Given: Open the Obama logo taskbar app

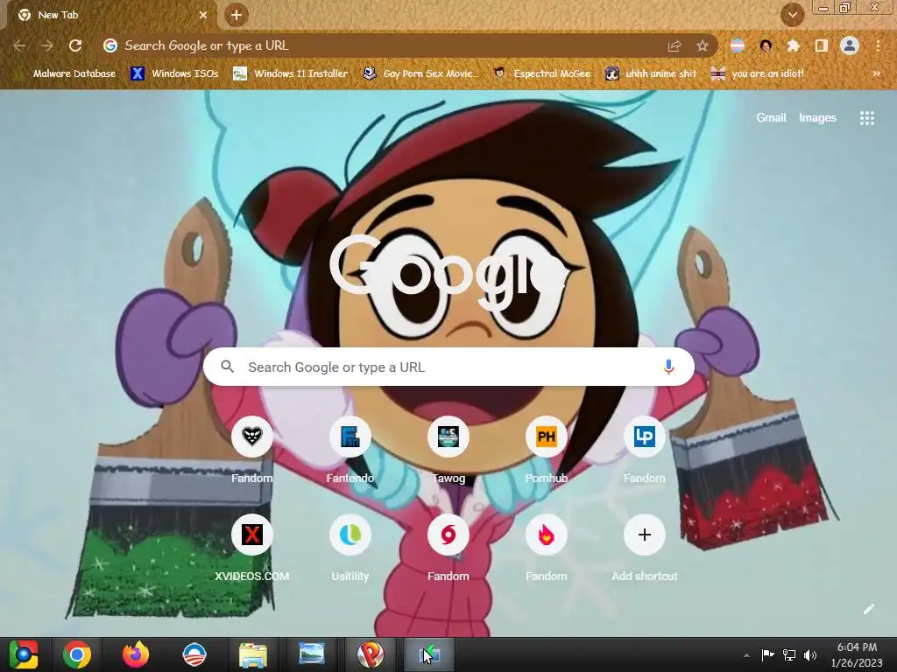Looking at the screenshot, I should click(x=194, y=654).
